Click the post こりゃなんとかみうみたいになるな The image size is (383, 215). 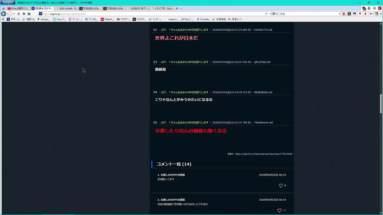click(184, 99)
